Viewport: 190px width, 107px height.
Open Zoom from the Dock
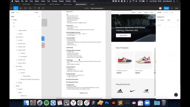point(147,103)
